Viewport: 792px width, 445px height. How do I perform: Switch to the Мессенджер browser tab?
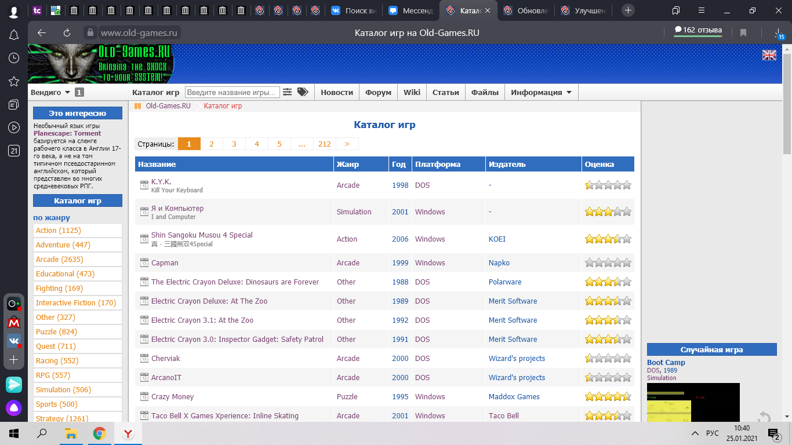click(410, 10)
